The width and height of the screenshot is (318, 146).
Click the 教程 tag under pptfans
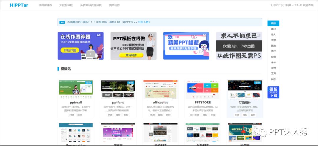pyautogui.click(x=126, y=115)
